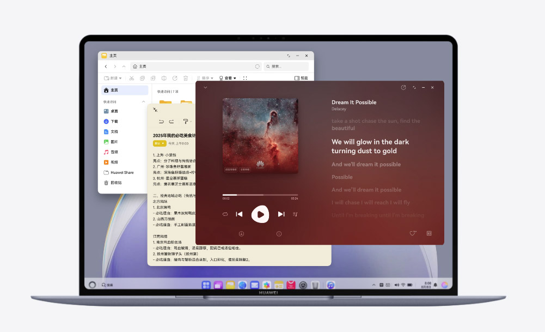This screenshot has width=545, height=332.
Task: Collapse the 快速访问 quick access section
Action: tap(144, 101)
